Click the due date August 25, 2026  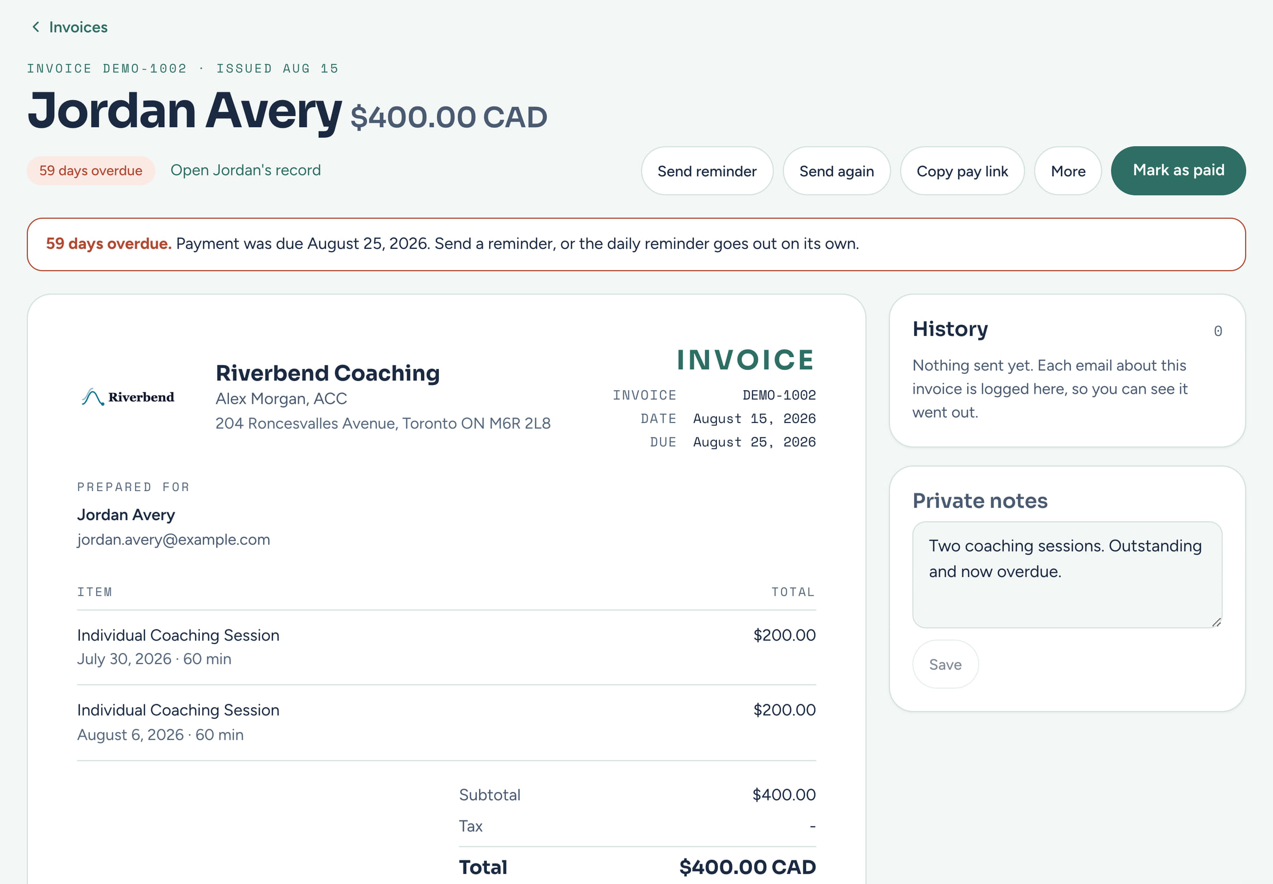(x=754, y=442)
